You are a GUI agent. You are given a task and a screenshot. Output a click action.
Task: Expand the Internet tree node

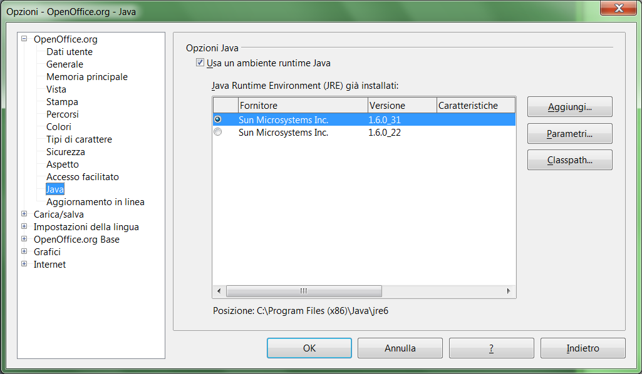point(24,264)
